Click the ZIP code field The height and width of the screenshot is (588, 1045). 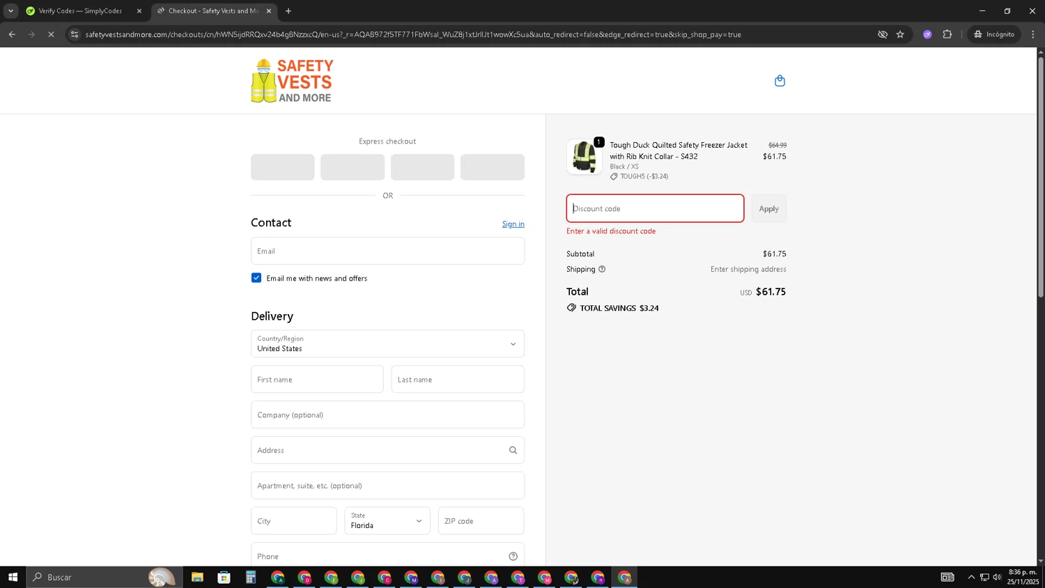pyautogui.click(x=481, y=520)
